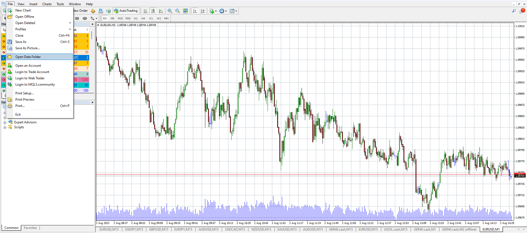Click the 1200 spread cell in Market Watch
The height and width of the screenshot is (233, 527).
point(84,80)
